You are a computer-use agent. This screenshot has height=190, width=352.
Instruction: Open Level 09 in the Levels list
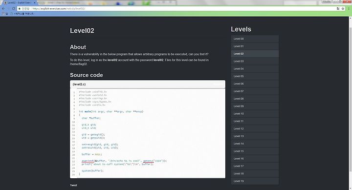pyautogui.click(x=255, y=106)
